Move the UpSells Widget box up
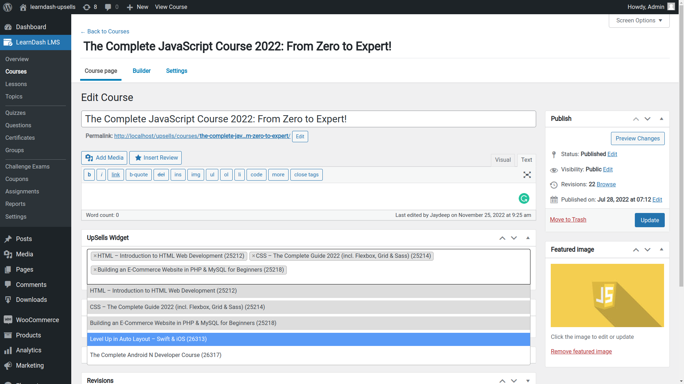 [x=502, y=238]
